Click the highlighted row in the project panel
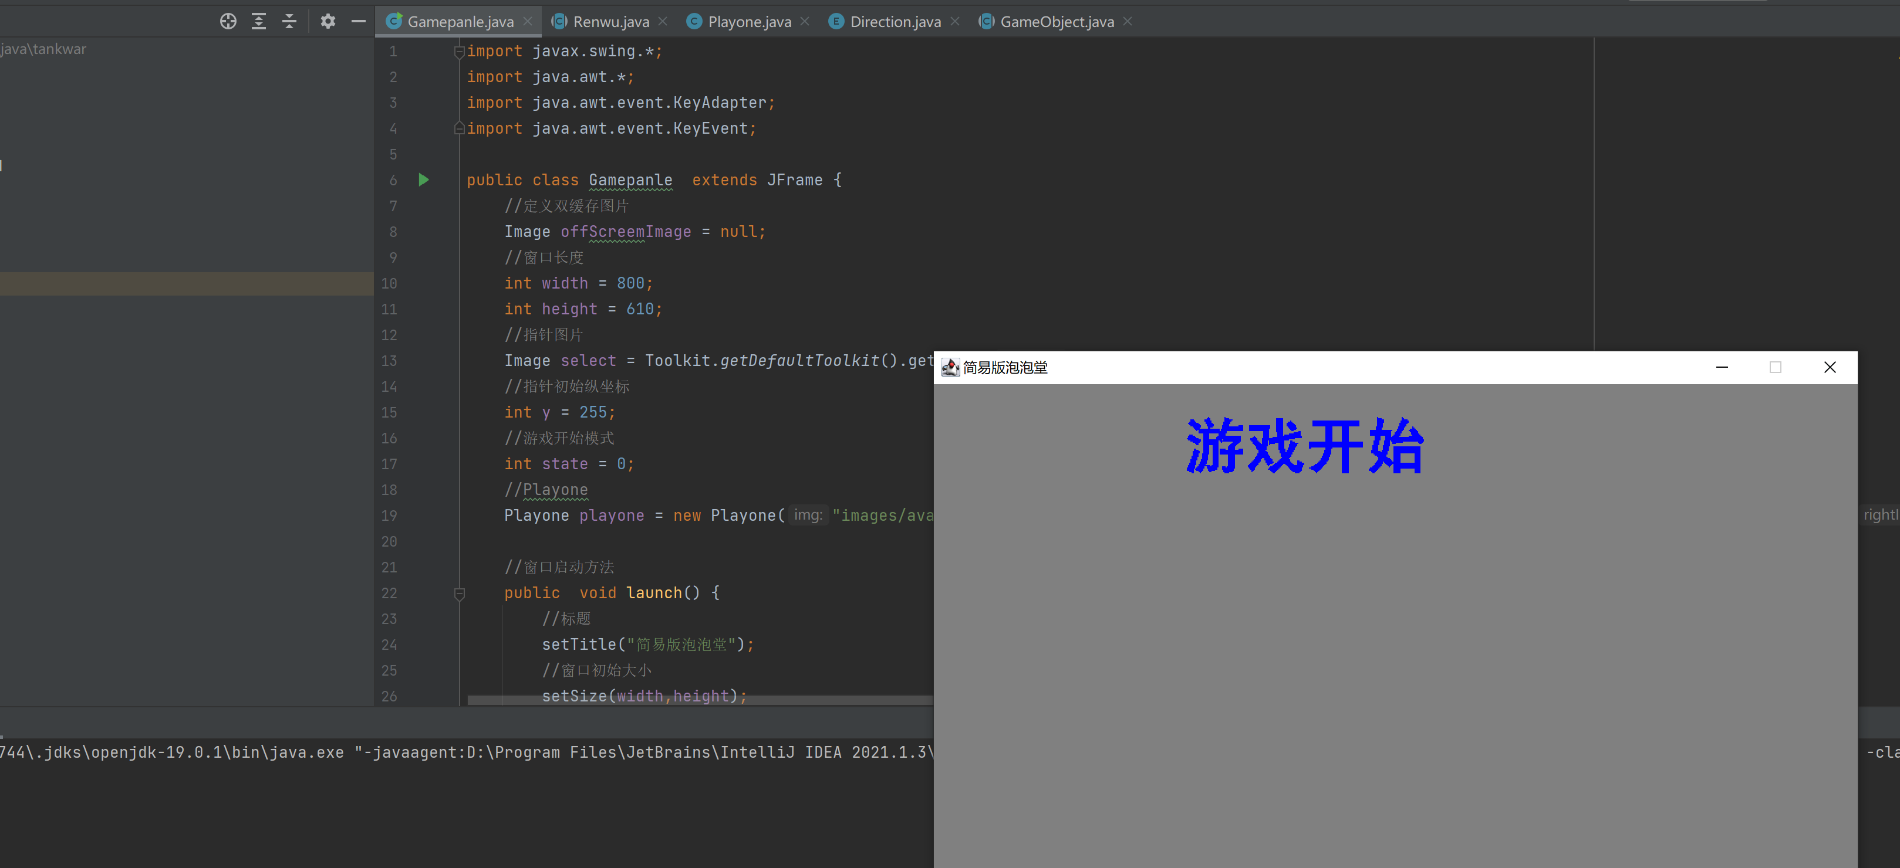 tap(186, 284)
